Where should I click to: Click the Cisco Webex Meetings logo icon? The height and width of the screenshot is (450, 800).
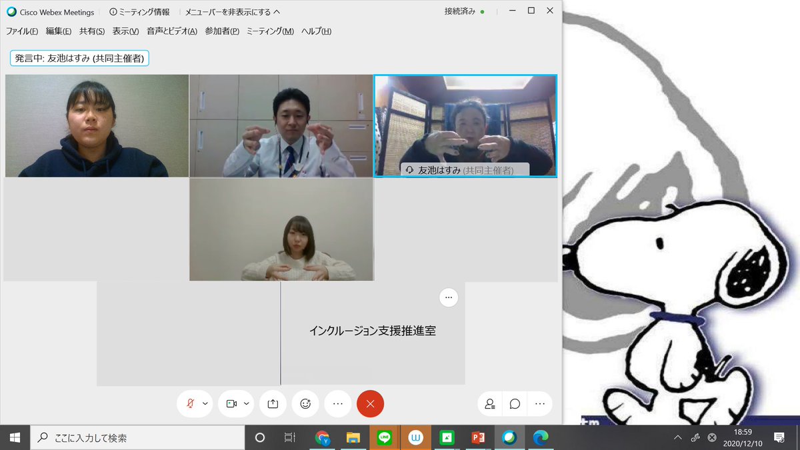(11, 11)
